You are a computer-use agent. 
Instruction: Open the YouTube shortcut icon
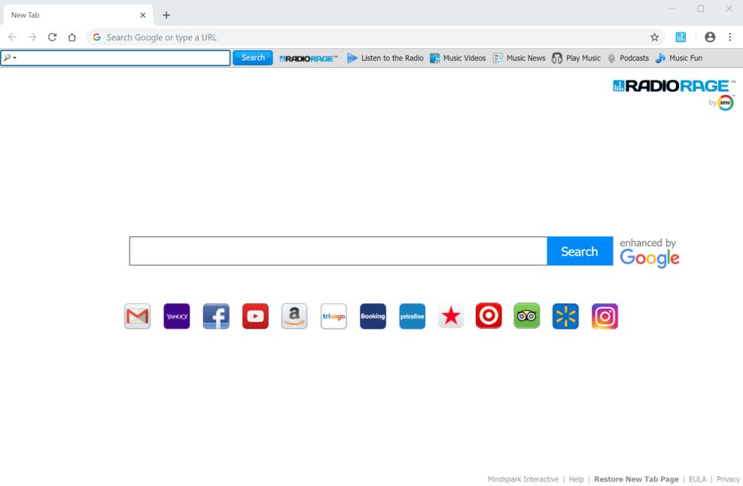(x=255, y=316)
